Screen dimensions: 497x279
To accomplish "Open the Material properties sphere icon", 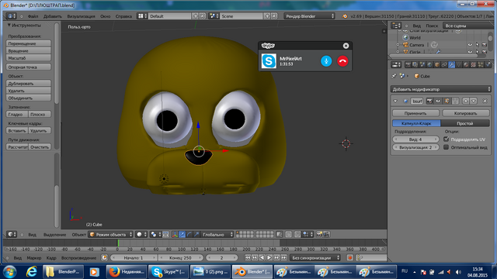I will (466, 65).
